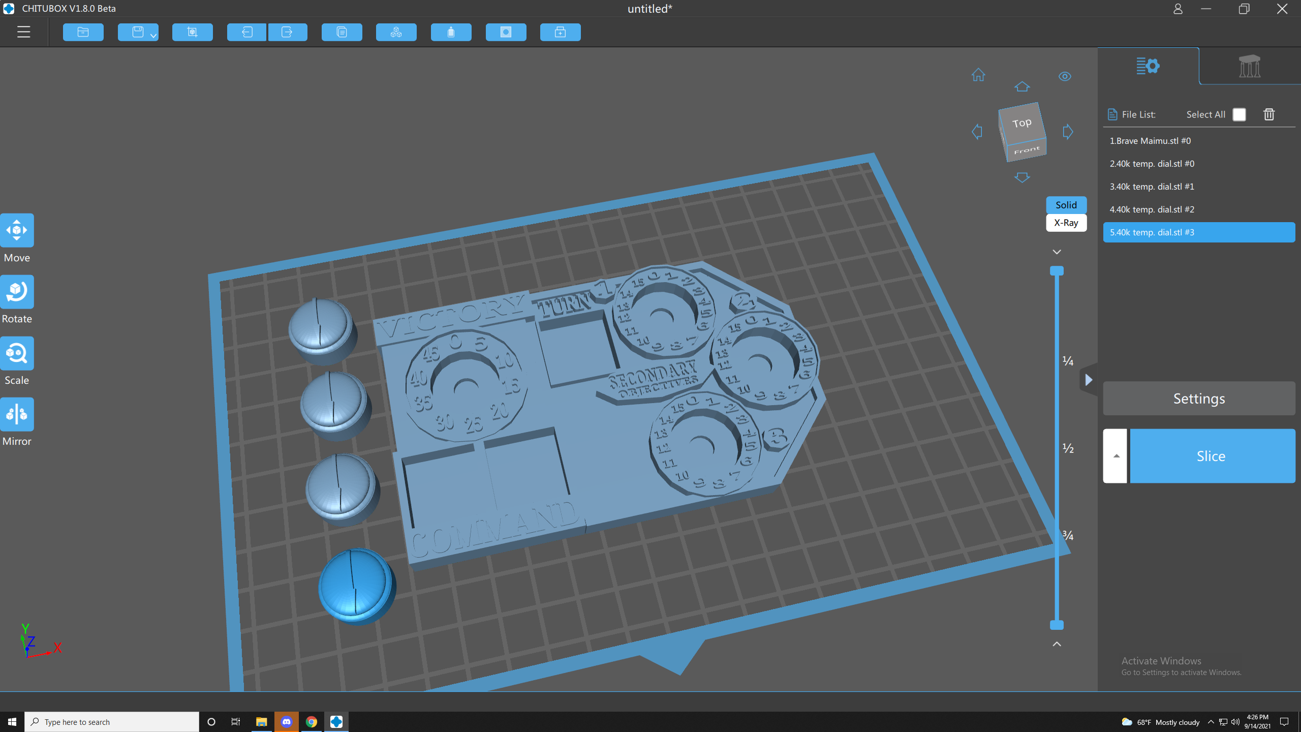Click the Repair first-aid kit icon
Screen dimensions: 1301x732
pyautogui.click(x=560, y=32)
